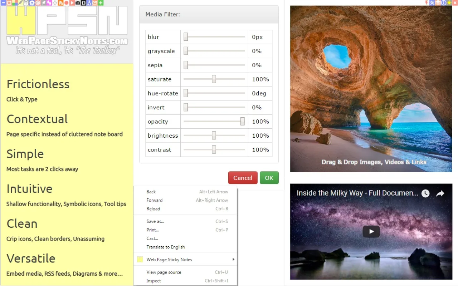Click the info icon in the top right corner
Viewport: 458px width, 286px height.
point(444,3)
